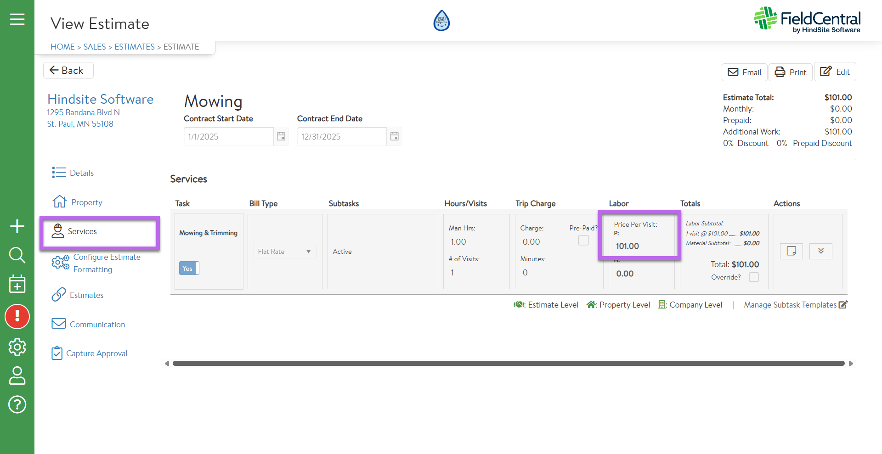Click the calendar add icon in sidebar
This screenshot has height=454, width=882.
[17, 284]
